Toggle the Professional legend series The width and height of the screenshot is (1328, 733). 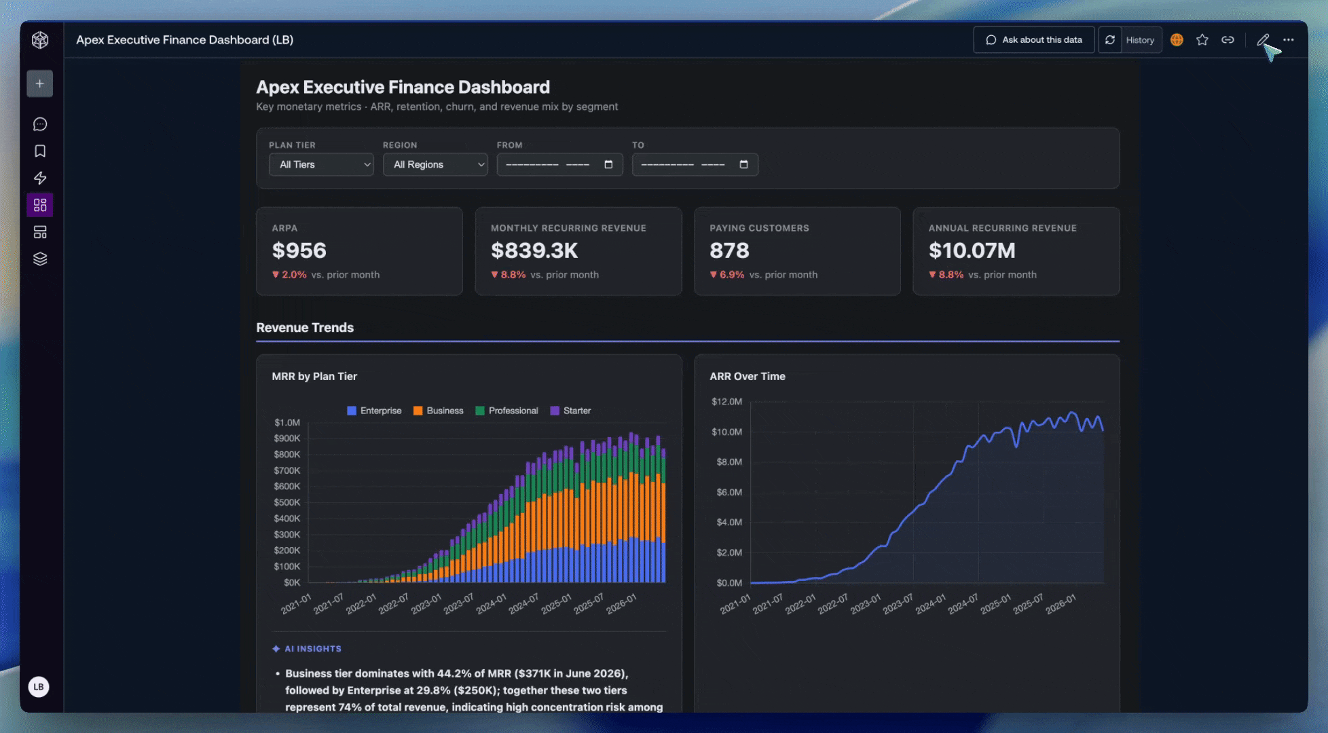tap(507, 411)
